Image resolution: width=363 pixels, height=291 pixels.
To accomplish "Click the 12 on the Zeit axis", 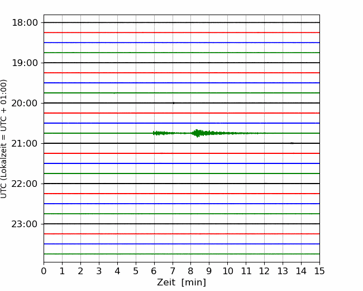I will (264, 271).
